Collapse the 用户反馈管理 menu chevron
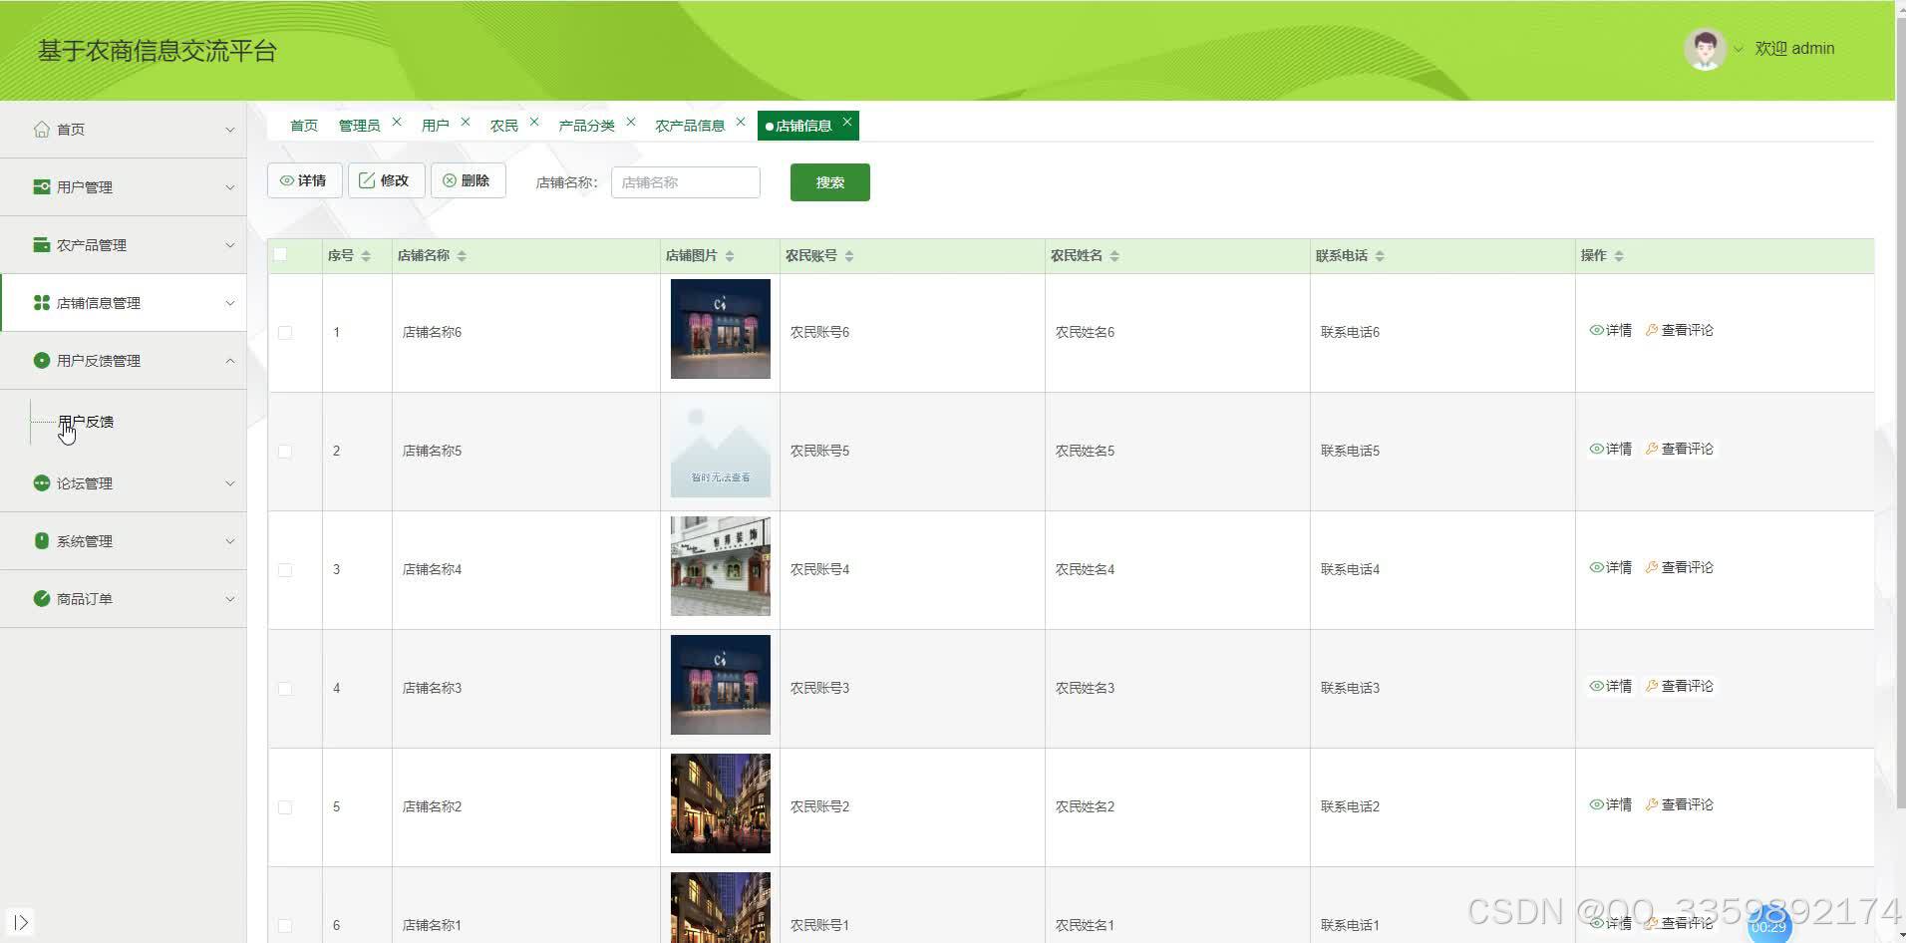Image resolution: width=1906 pixels, height=943 pixels. click(230, 361)
